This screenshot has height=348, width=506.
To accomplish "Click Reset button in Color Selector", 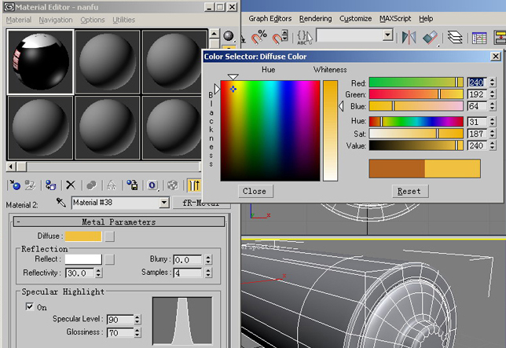I will point(409,191).
